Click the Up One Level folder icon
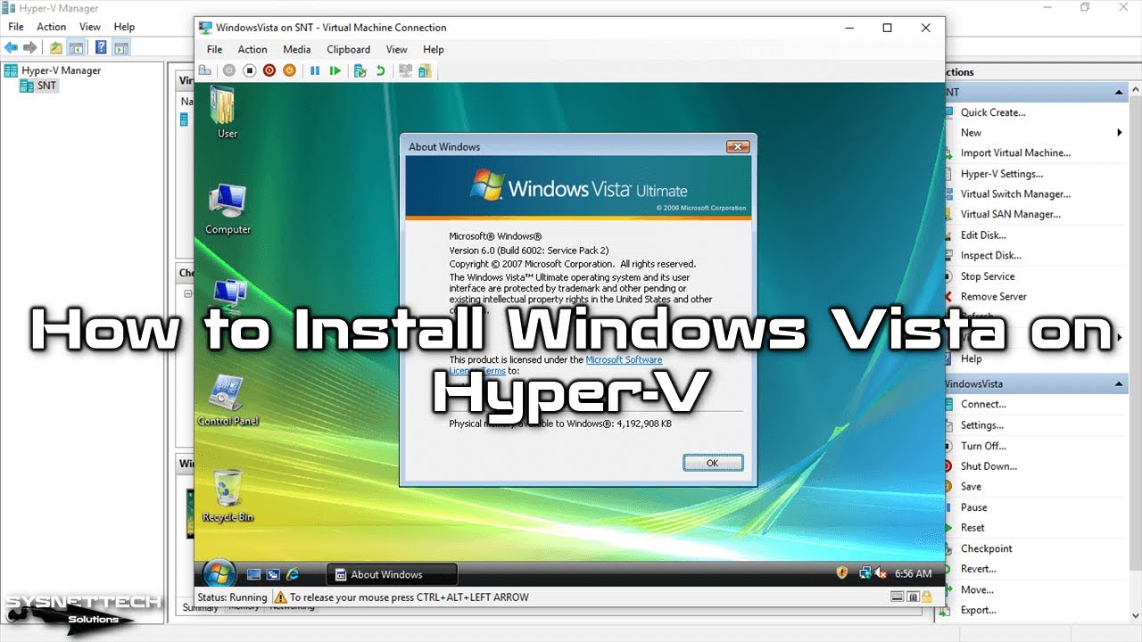Image resolution: width=1142 pixels, height=642 pixels. tap(56, 47)
